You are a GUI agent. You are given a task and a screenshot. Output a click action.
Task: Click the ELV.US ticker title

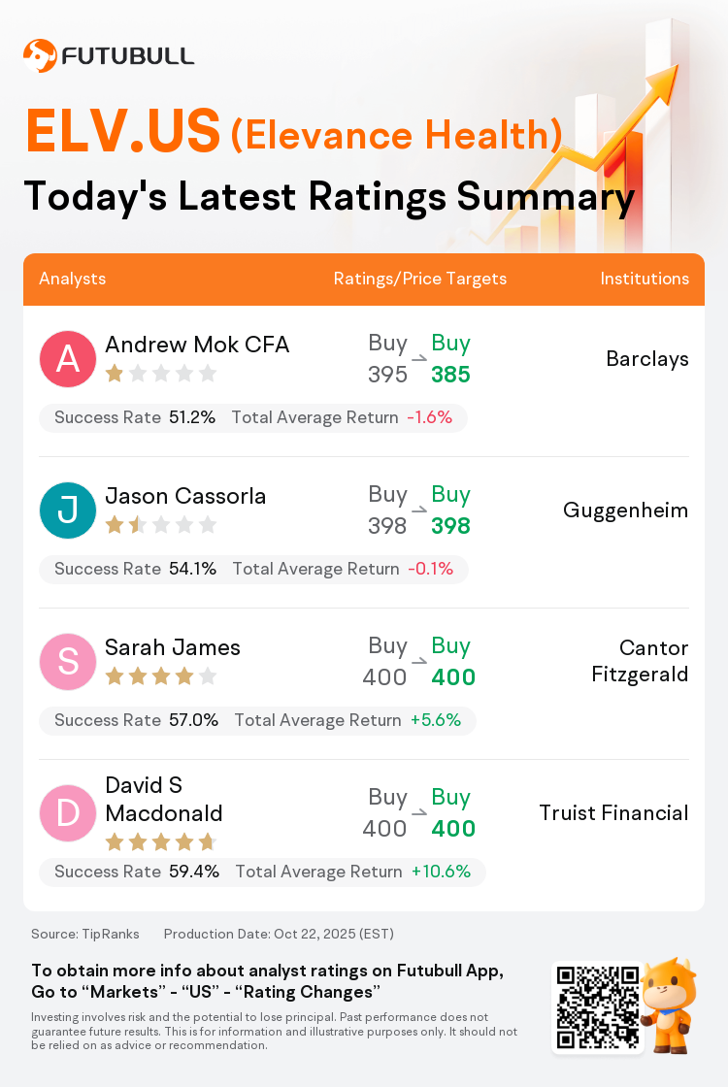coord(123,132)
